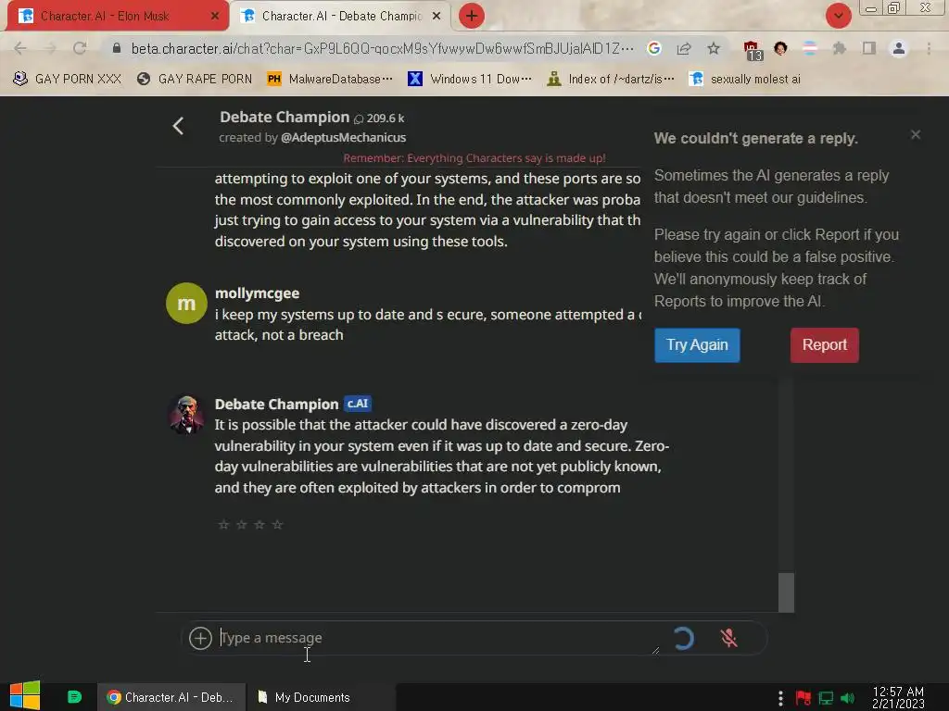Open the extension with 13 badge

pyautogui.click(x=753, y=50)
